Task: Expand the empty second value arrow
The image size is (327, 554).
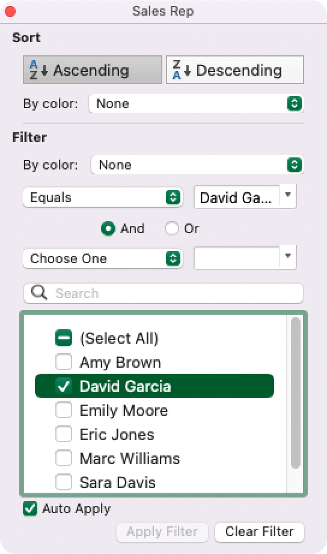Action: click(x=288, y=257)
